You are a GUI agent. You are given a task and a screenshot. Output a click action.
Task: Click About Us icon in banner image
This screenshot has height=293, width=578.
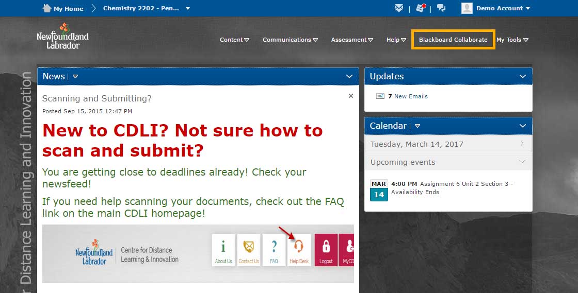click(x=223, y=250)
